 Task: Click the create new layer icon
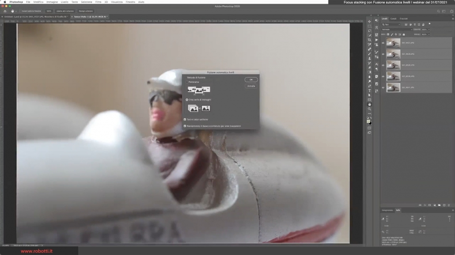[x=444, y=205]
